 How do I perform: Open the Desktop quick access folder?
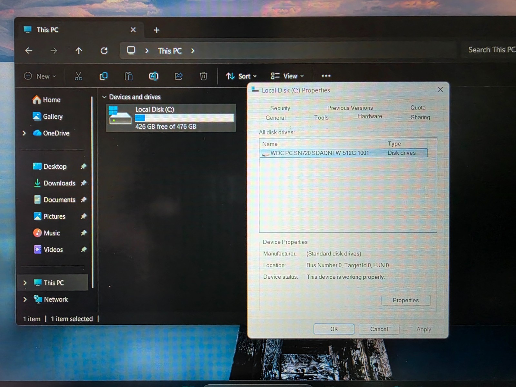(x=50, y=166)
